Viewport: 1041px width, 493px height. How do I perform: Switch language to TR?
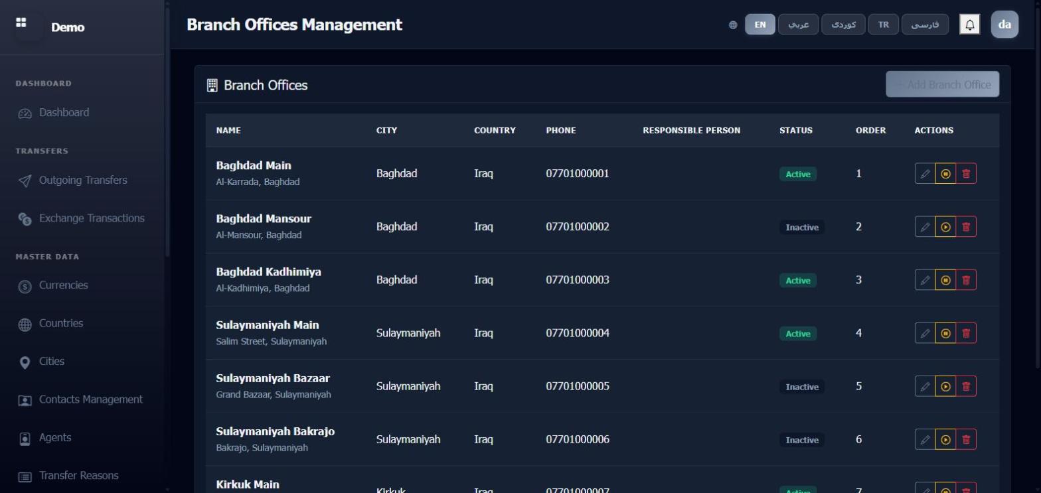coord(884,25)
